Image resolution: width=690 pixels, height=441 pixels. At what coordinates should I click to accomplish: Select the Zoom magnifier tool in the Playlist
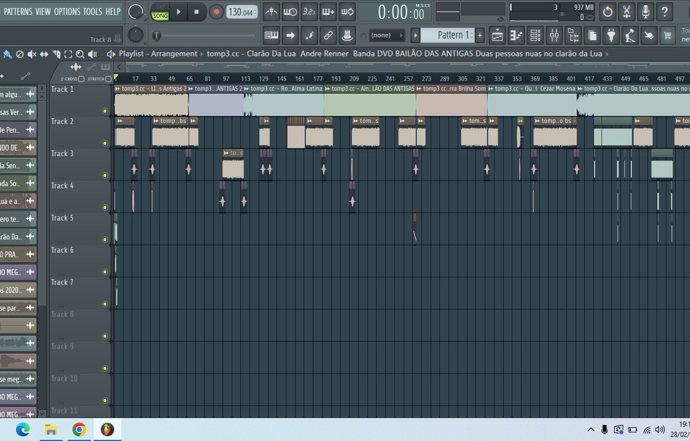(80, 53)
